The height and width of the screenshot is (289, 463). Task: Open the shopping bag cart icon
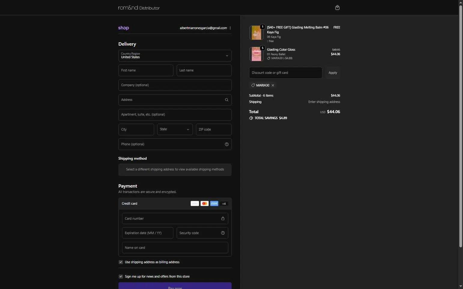[x=337, y=8]
